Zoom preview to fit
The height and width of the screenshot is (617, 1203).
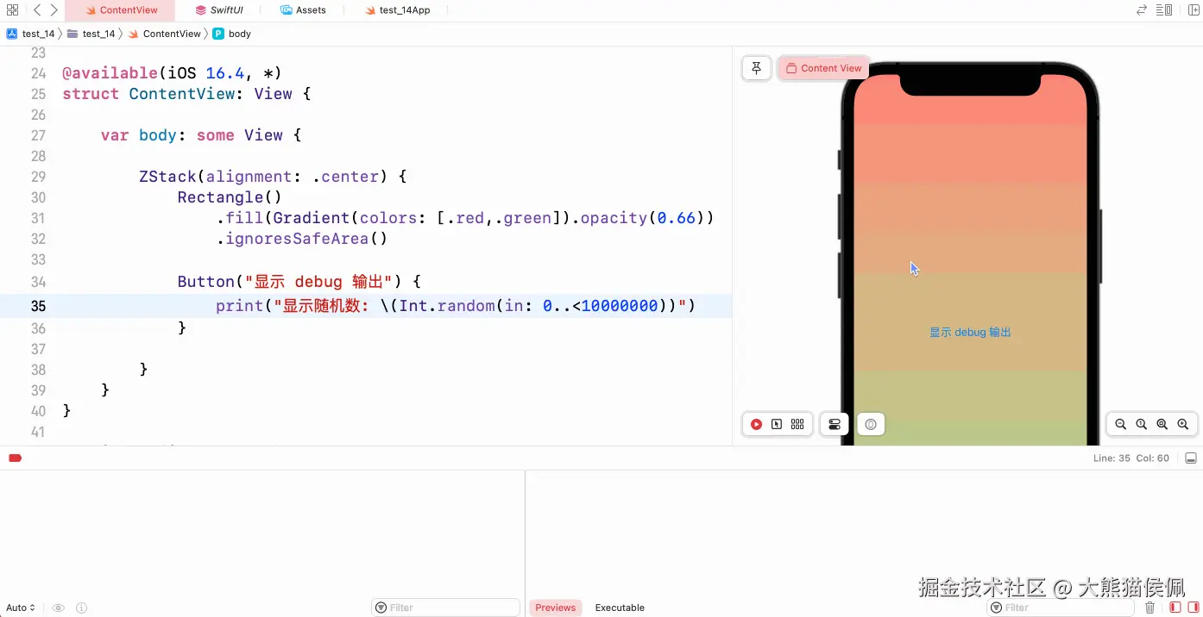1162,424
